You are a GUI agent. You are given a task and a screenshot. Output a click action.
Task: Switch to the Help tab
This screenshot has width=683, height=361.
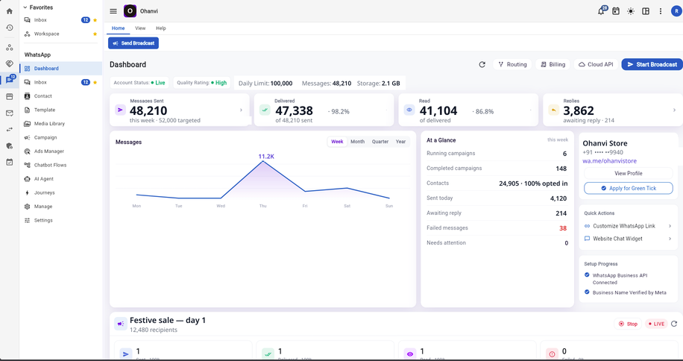(161, 28)
